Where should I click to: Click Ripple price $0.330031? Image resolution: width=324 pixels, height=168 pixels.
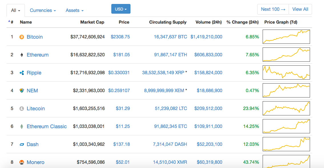(119, 73)
